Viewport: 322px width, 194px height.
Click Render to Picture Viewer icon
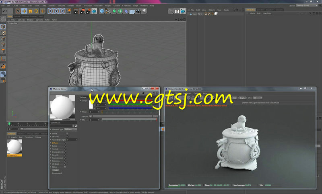[x=82, y=11]
